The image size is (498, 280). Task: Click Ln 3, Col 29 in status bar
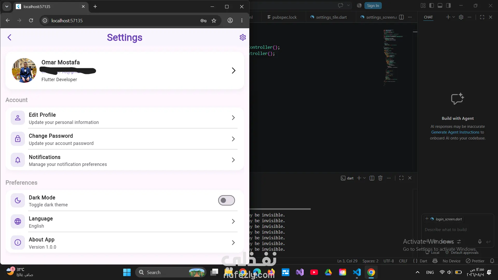pyautogui.click(x=347, y=261)
